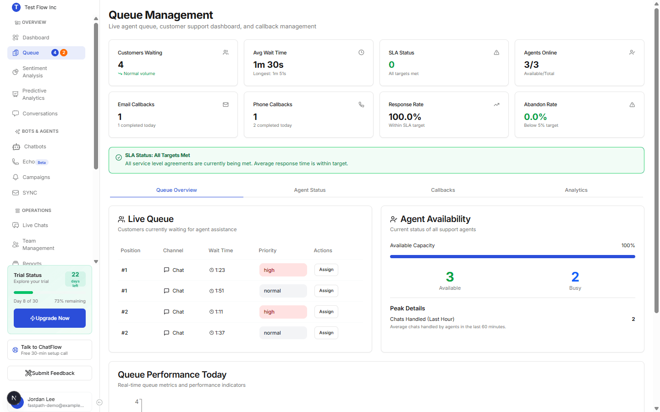Viewport: 660px width, 412px height.
Task: Click the Dashboard grid icon
Action: pos(16,38)
